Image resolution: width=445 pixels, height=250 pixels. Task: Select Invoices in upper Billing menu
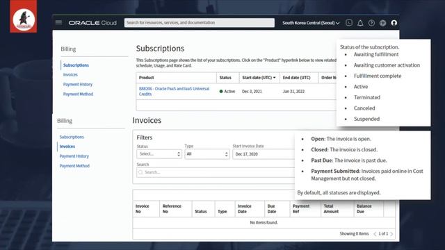70,75
